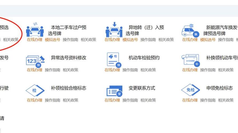
Task: Open 操作指南 for 异地转（迁）入预选号牌
Action: [148, 40]
